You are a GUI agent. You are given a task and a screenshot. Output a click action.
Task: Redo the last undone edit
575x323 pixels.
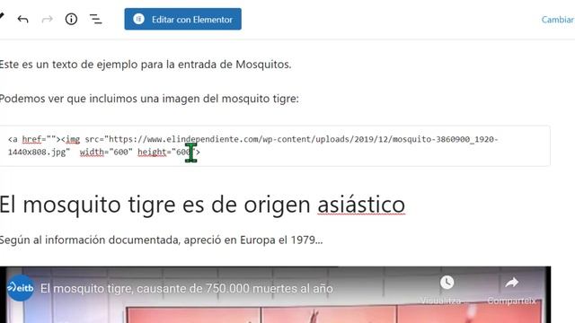point(48,19)
